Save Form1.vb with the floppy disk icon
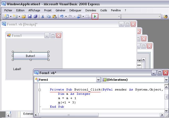Viewport: 169px width, 118px height. 30,16
